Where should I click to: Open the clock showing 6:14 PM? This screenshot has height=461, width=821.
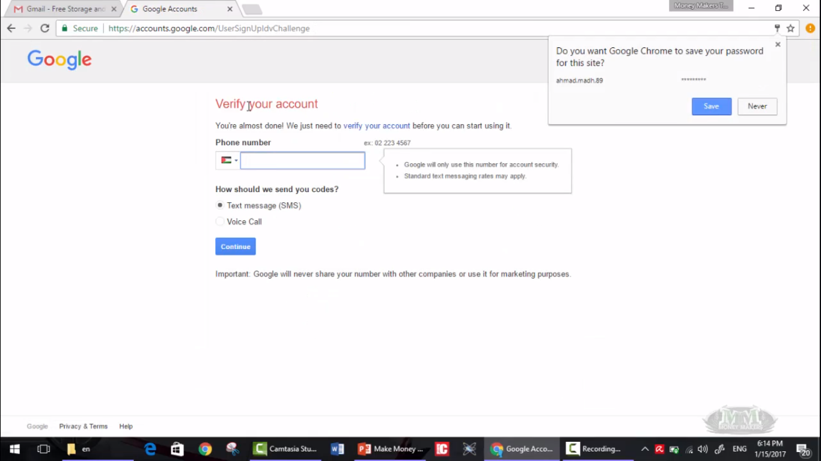coord(770,449)
